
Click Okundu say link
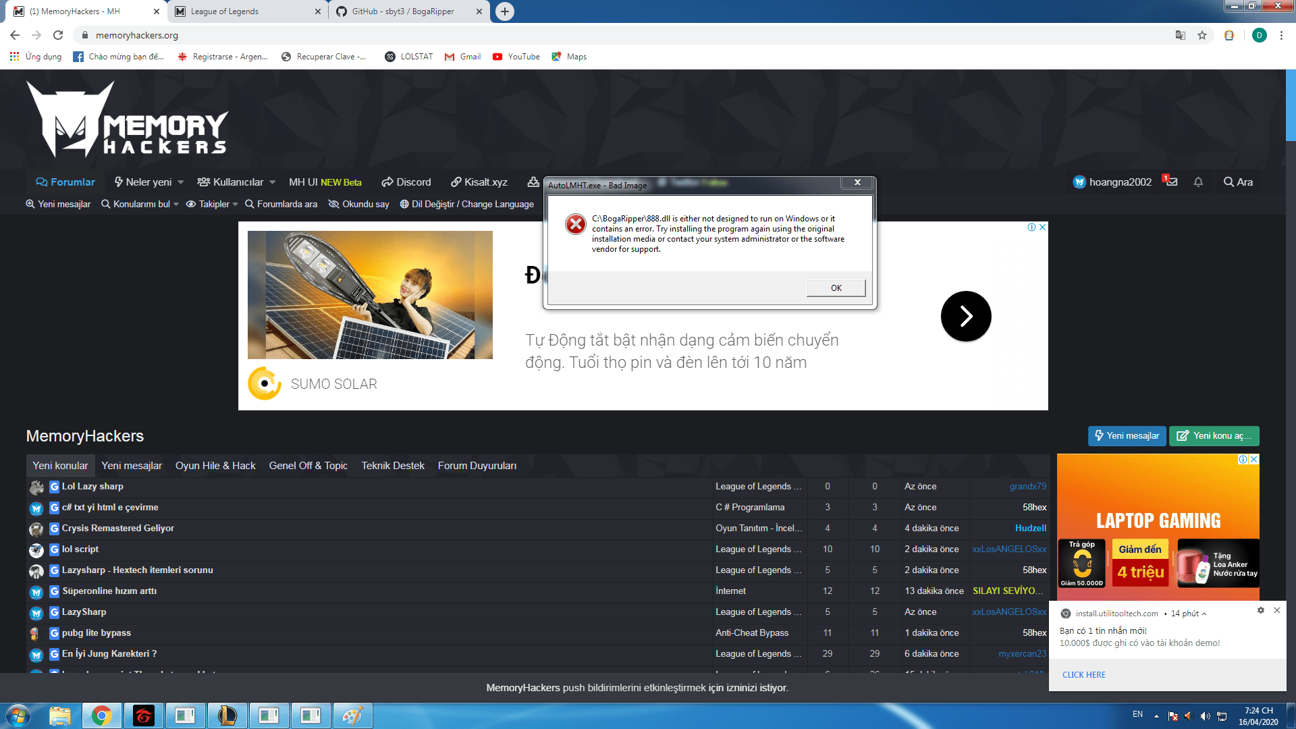pyautogui.click(x=359, y=205)
